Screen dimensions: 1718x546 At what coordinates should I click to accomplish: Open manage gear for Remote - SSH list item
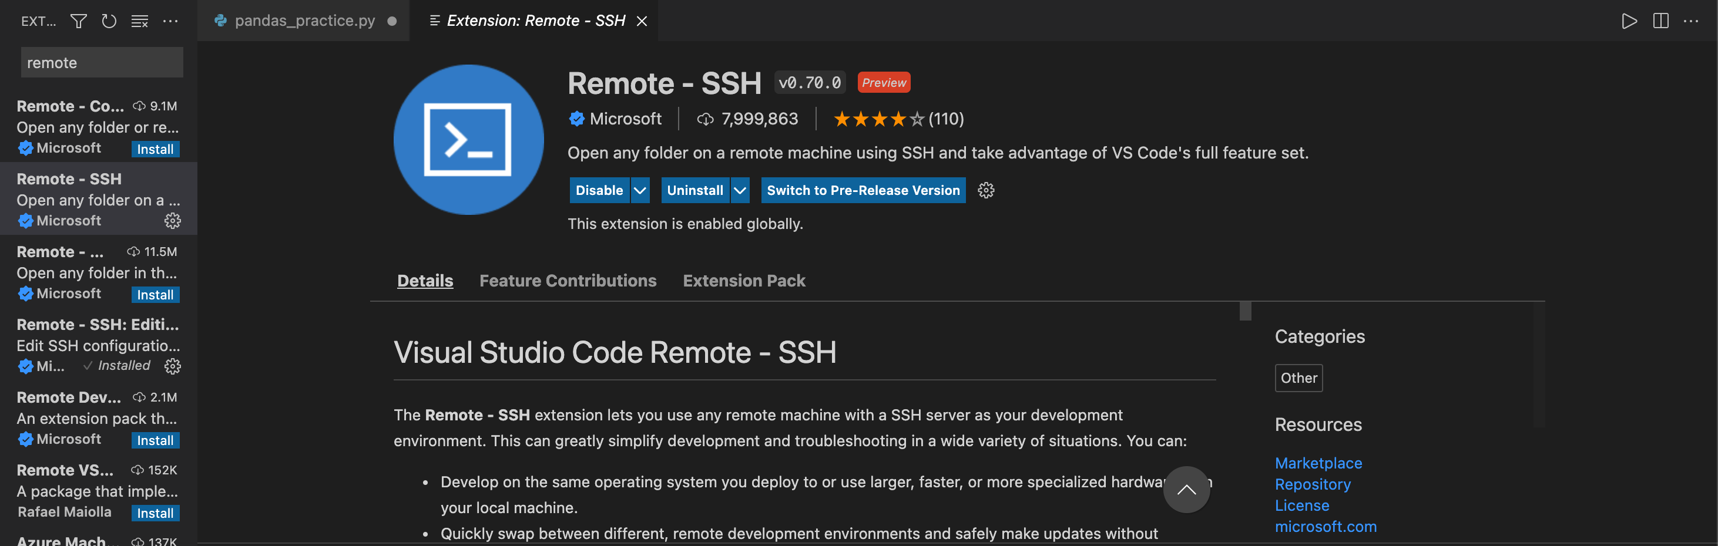tap(173, 221)
